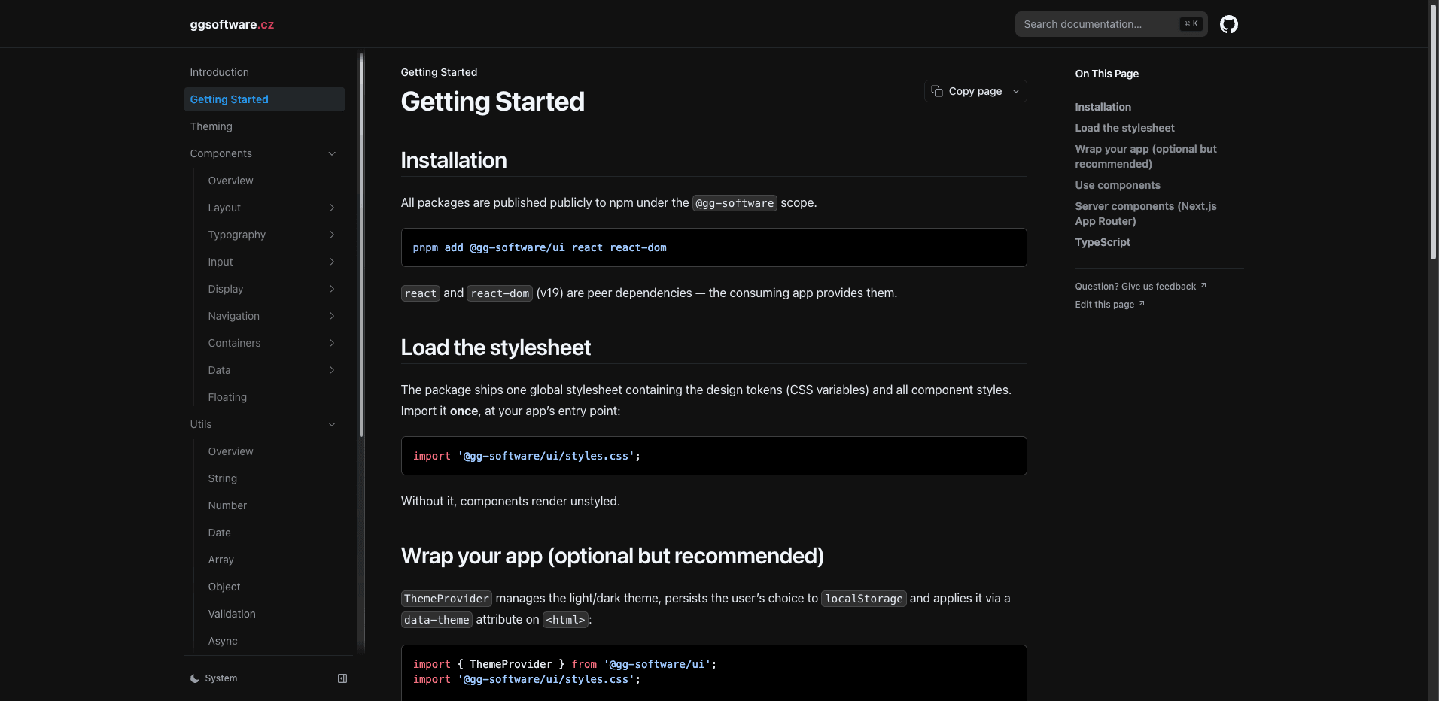Click the localStorage inline code

864,599
